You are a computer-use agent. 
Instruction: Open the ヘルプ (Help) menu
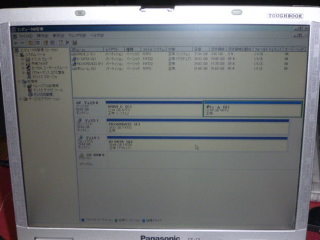(97, 35)
